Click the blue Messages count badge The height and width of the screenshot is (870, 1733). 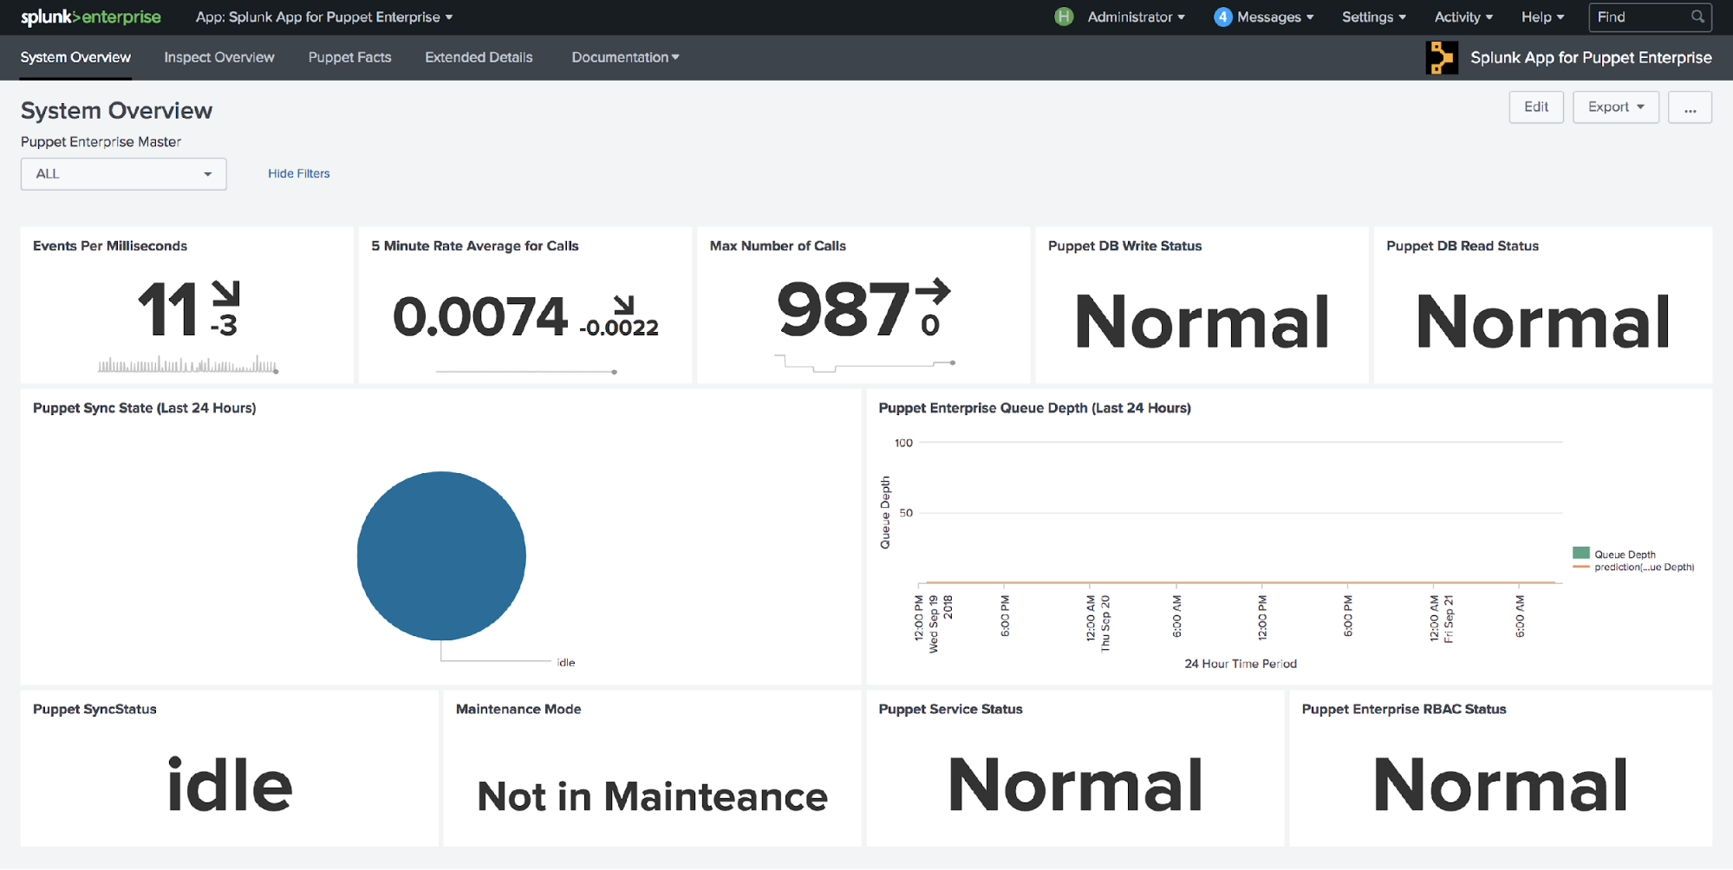pyautogui.click(x=1222, y=16)
